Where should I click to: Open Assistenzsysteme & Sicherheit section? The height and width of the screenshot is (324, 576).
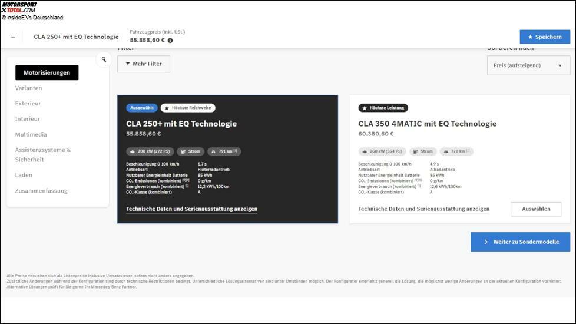coord(42,155)
